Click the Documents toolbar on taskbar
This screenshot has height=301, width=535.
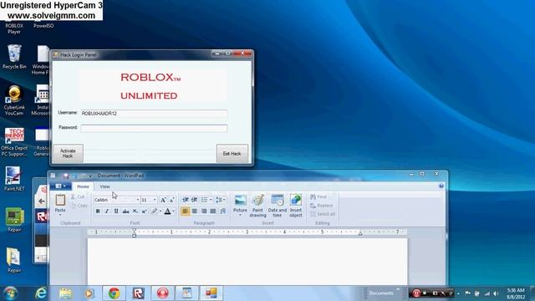381,293
